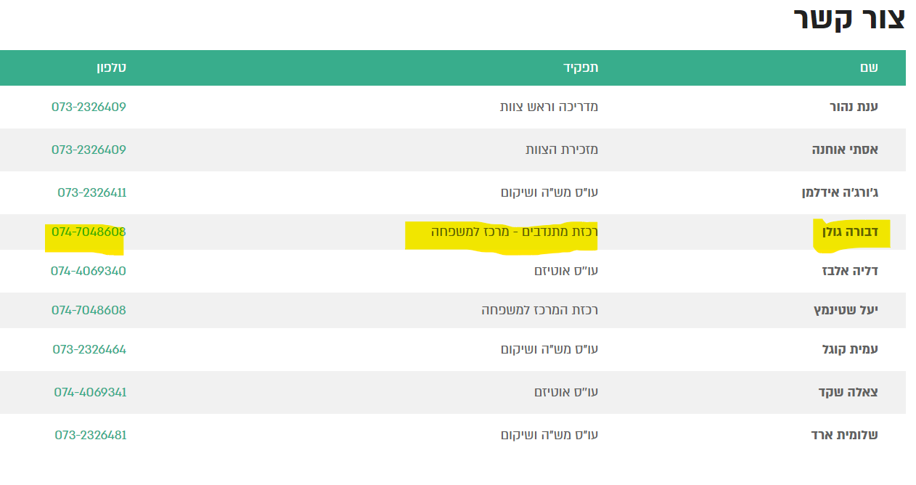
Task: Select phone link 074-4069341
Action: coord(90,392)
